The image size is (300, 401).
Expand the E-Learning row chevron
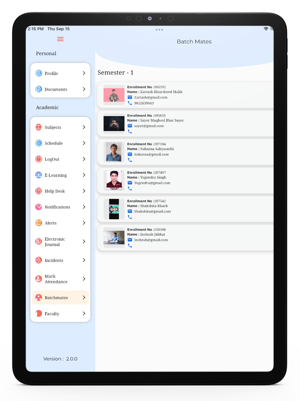pyautogui.click(x=84, y=175)
